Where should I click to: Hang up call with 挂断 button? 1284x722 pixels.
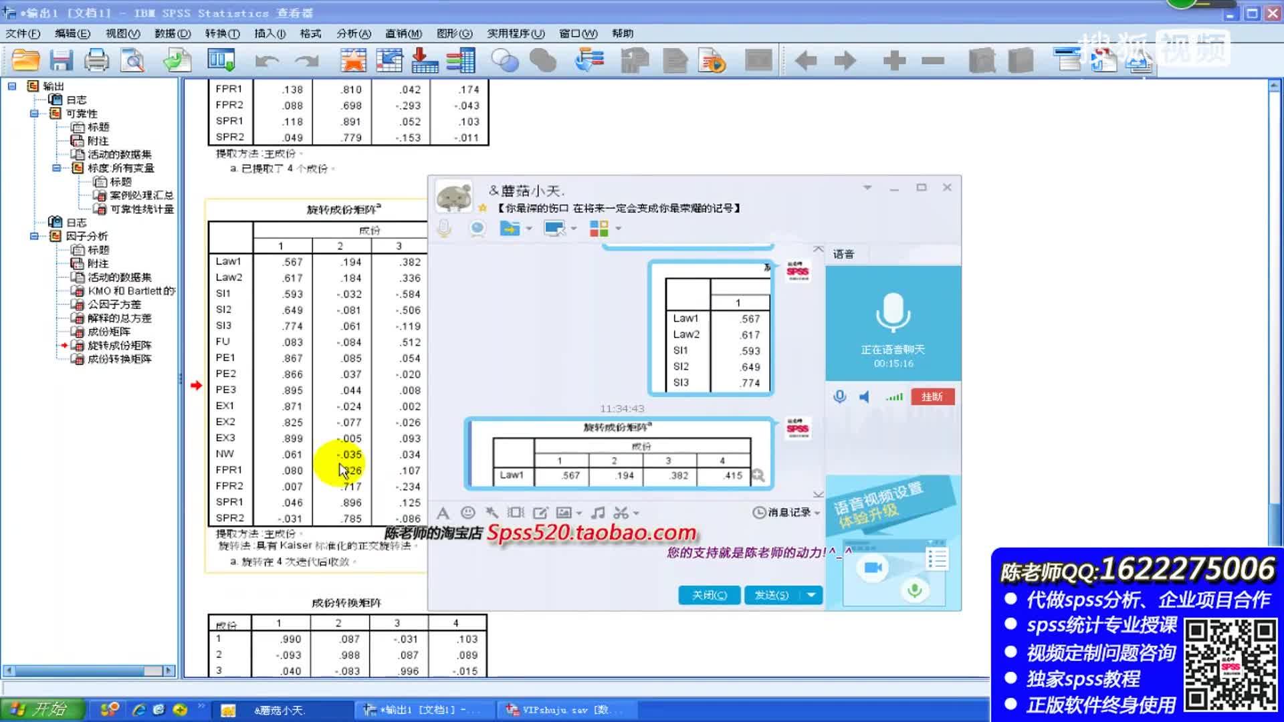pos(932,396)
